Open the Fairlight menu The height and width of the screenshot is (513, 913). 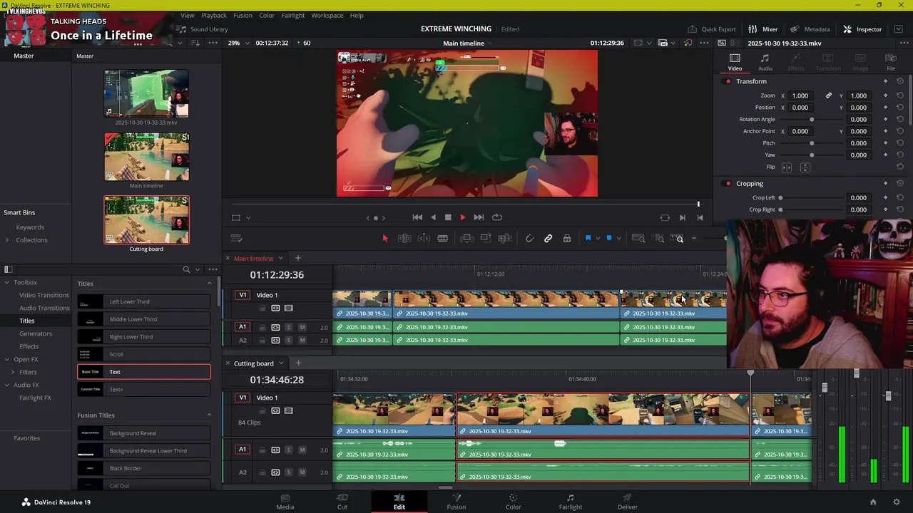292,15
